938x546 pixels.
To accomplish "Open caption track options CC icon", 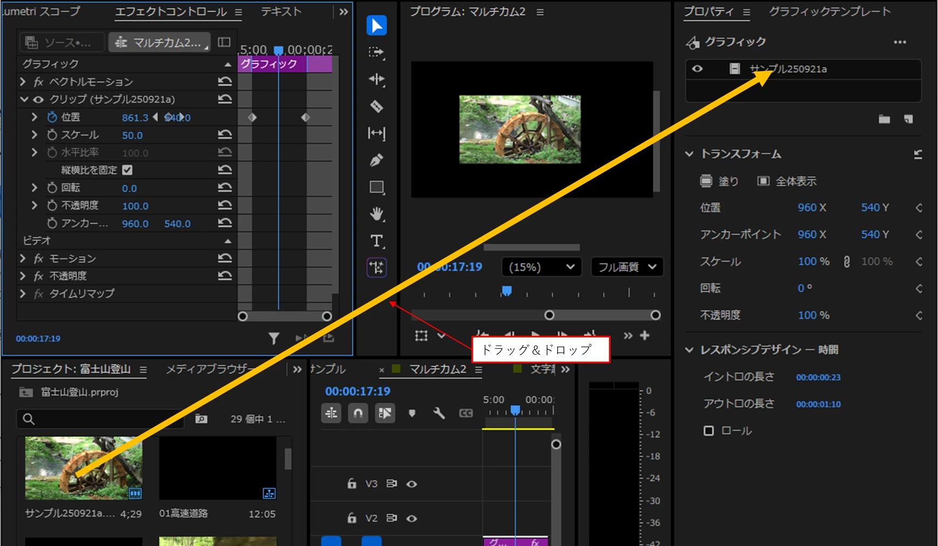I will 466,413.
